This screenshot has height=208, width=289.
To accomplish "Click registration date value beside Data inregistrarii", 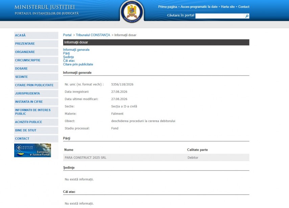I will [x=119, y=92].
